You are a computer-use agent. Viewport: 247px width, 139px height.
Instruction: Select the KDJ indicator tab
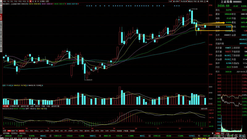click(27, 130)
